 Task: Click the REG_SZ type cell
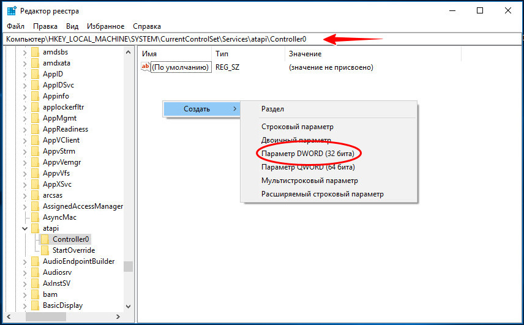(x=227, y=67)
